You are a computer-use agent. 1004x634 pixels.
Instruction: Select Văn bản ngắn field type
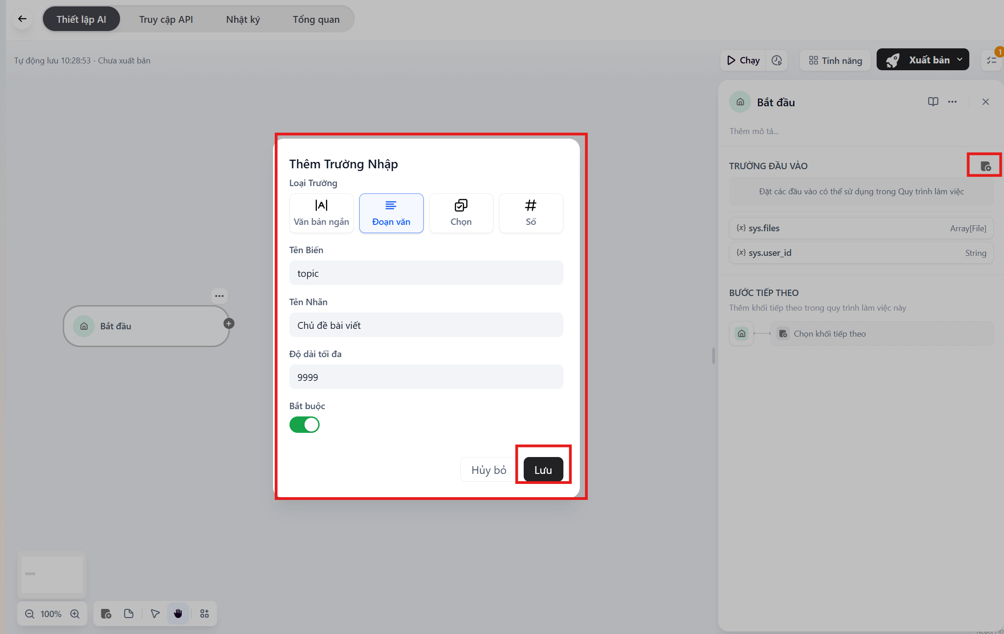[x=321, y=213]
